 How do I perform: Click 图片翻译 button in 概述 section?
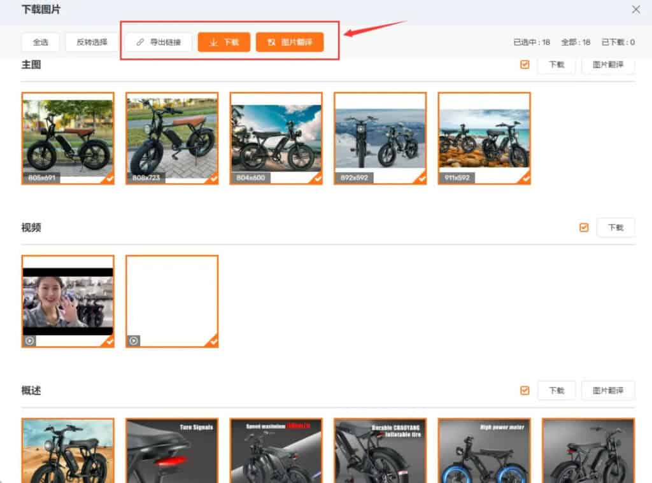[x=608, y=390]
